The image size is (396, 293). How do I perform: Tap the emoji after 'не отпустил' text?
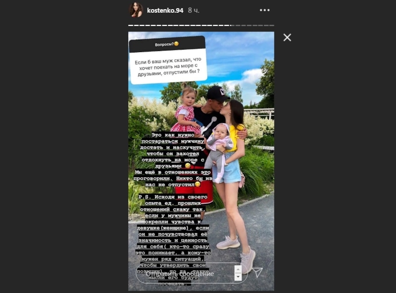[198, 185]
